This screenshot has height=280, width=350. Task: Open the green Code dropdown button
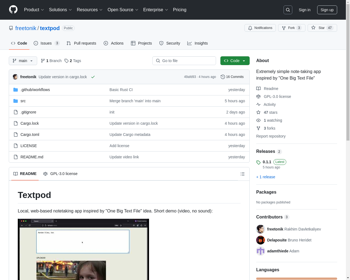pyautogui.click(x=235, y=61)
